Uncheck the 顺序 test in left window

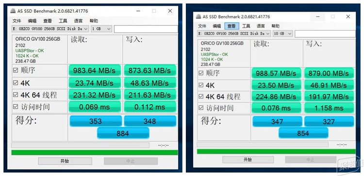tap(16, 70)
